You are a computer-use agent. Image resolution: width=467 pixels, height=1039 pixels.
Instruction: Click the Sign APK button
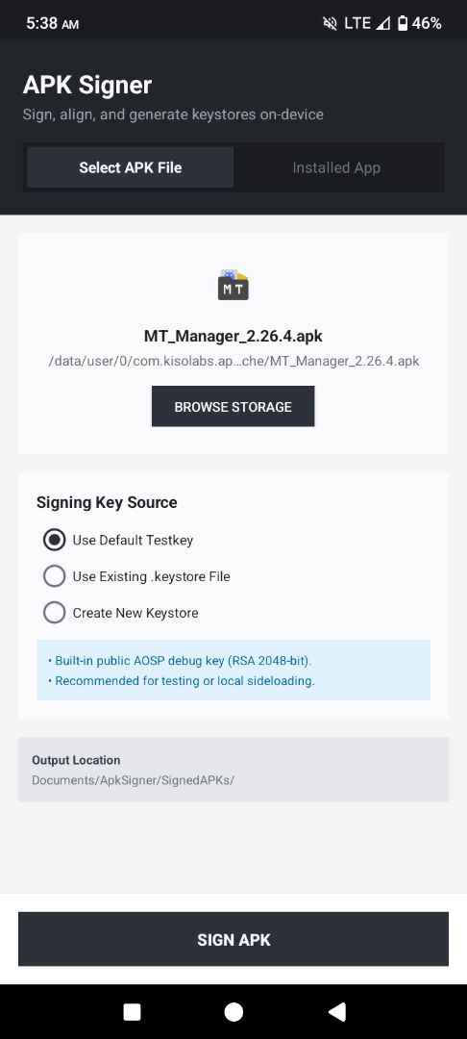click(233, 939)
